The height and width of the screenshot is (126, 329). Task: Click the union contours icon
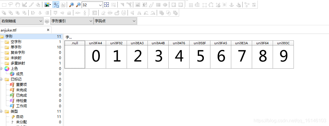[x=162, y=13]
